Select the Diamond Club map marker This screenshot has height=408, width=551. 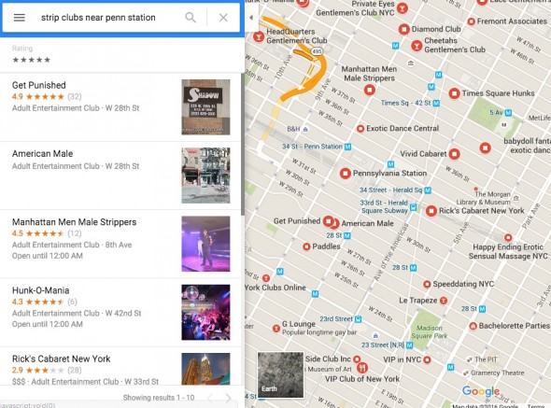click(404, 29)
